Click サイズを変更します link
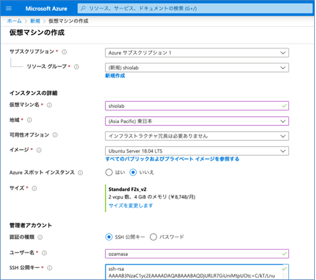This screenshot has width=316, height=280. [x=131, y=205]
